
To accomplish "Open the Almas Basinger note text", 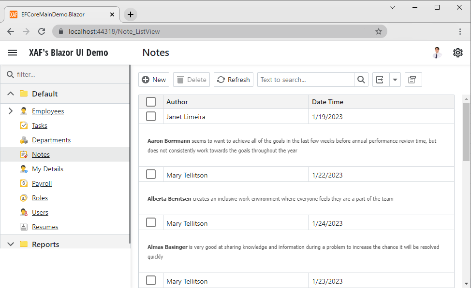I will [294, 252].
